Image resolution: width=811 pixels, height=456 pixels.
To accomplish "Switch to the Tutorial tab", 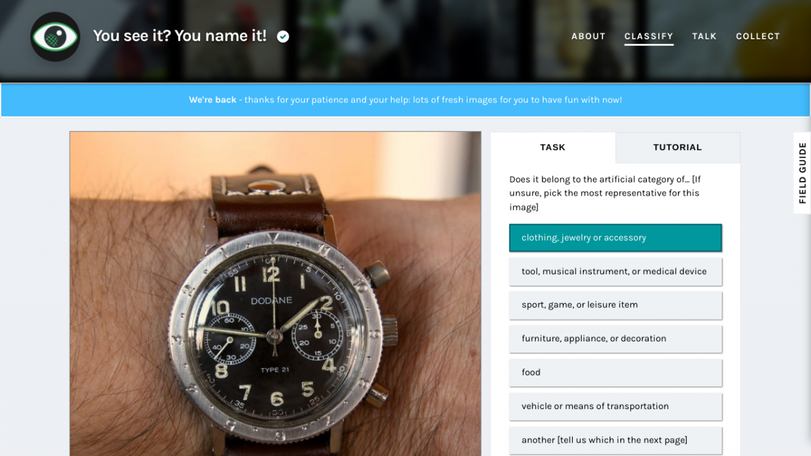I will pos(677,148).
